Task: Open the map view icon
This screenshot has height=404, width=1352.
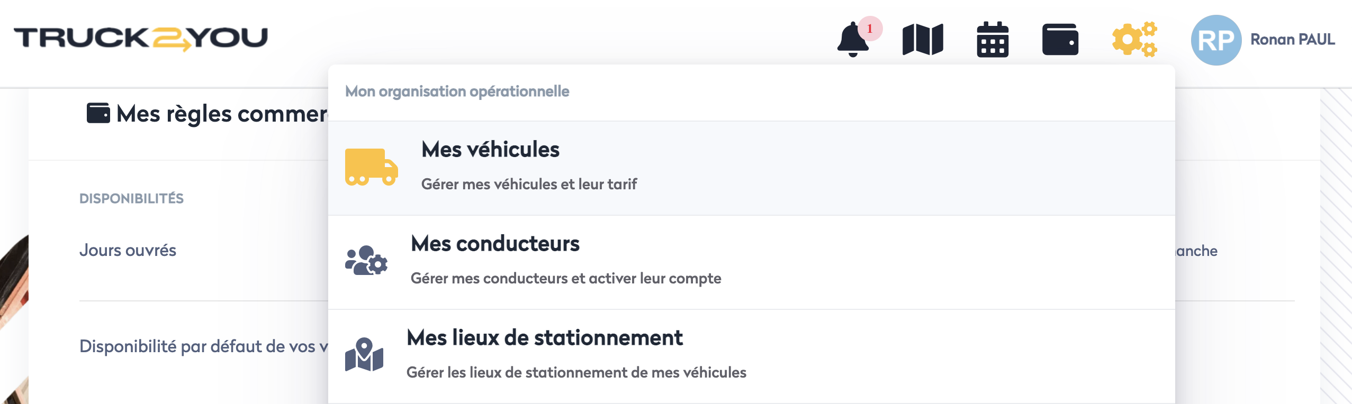Action: 923,40
